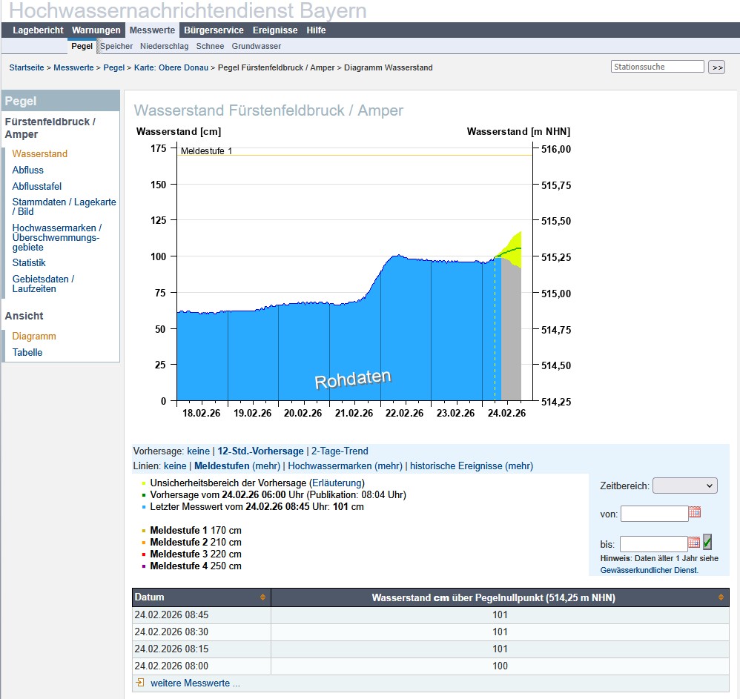
Task: Sort table by Datum column arrows
Action: (262, 597)
